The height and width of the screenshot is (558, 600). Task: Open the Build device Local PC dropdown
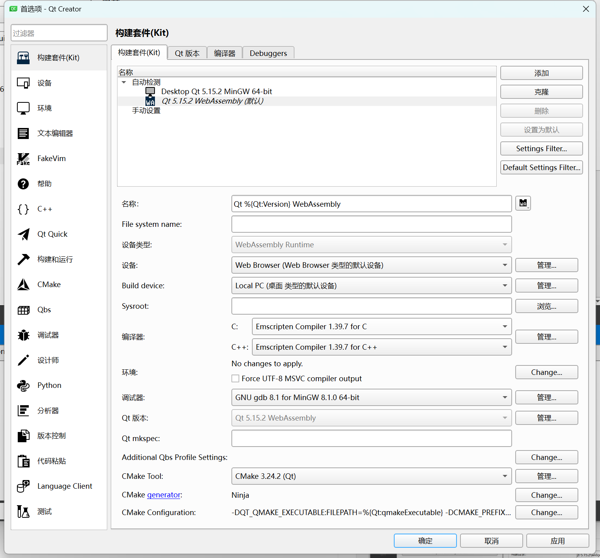pyautogui.click(x=371, y=285)
